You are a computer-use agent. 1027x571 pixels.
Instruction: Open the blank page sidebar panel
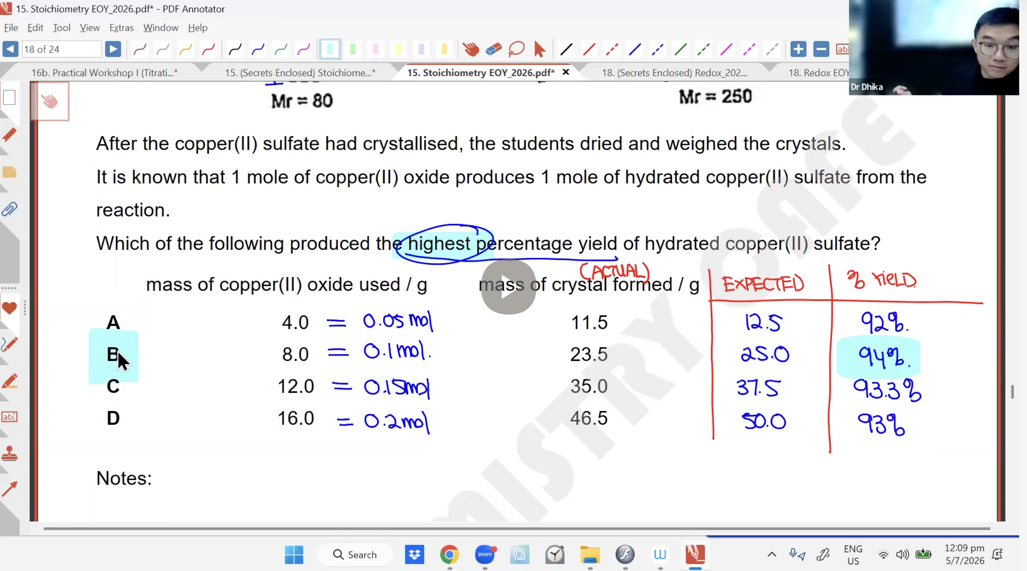pyautogui.click(x=9, y=98)
